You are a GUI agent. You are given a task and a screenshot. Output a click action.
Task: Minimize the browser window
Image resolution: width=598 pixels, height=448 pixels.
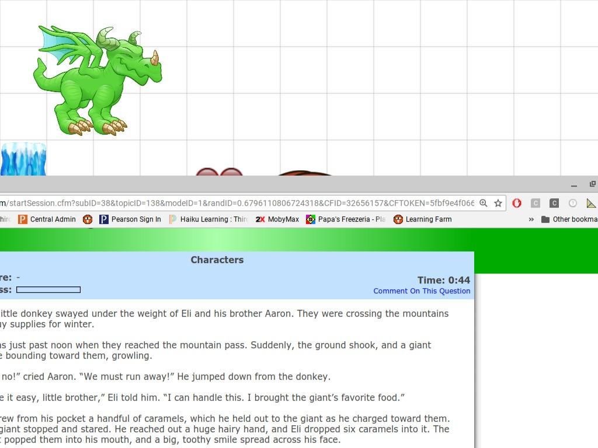pos(574,185)
